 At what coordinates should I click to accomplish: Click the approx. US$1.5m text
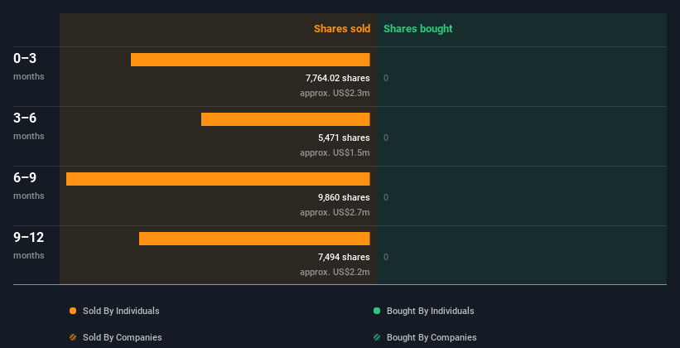pyautogui.click(x=335, y=152)
